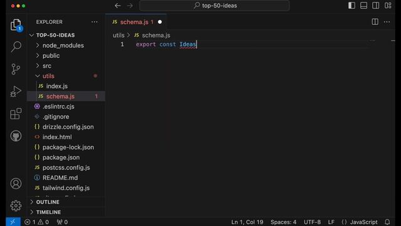The image size is (401, 226).
Task: Open tailwind.config.js
Action: [66, 188]
